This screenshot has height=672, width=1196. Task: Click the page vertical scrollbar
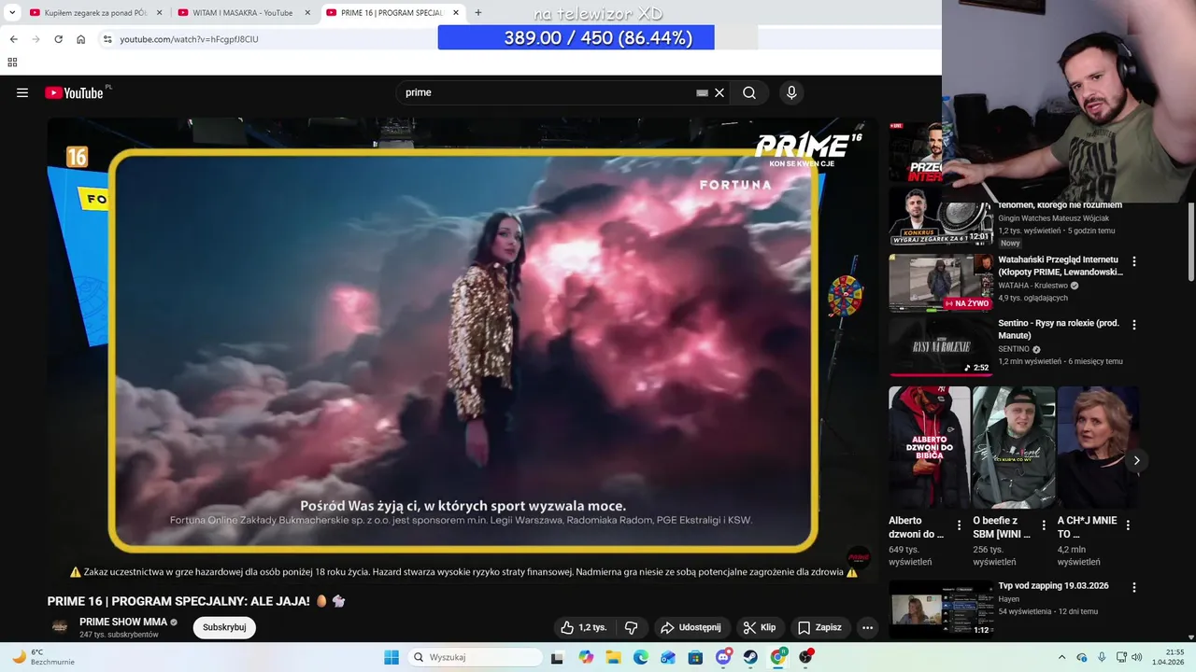tap(1190, 241)
